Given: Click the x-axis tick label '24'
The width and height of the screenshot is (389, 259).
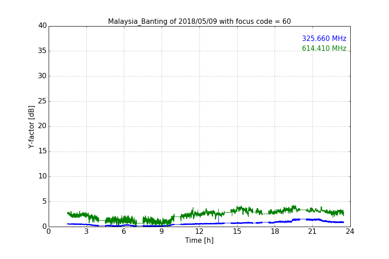Looking at the screenshot, I should click(350, 232).
